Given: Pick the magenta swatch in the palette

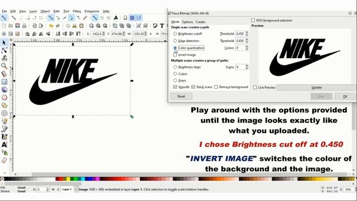Looking at the screenshot, I should pos(98,179).
